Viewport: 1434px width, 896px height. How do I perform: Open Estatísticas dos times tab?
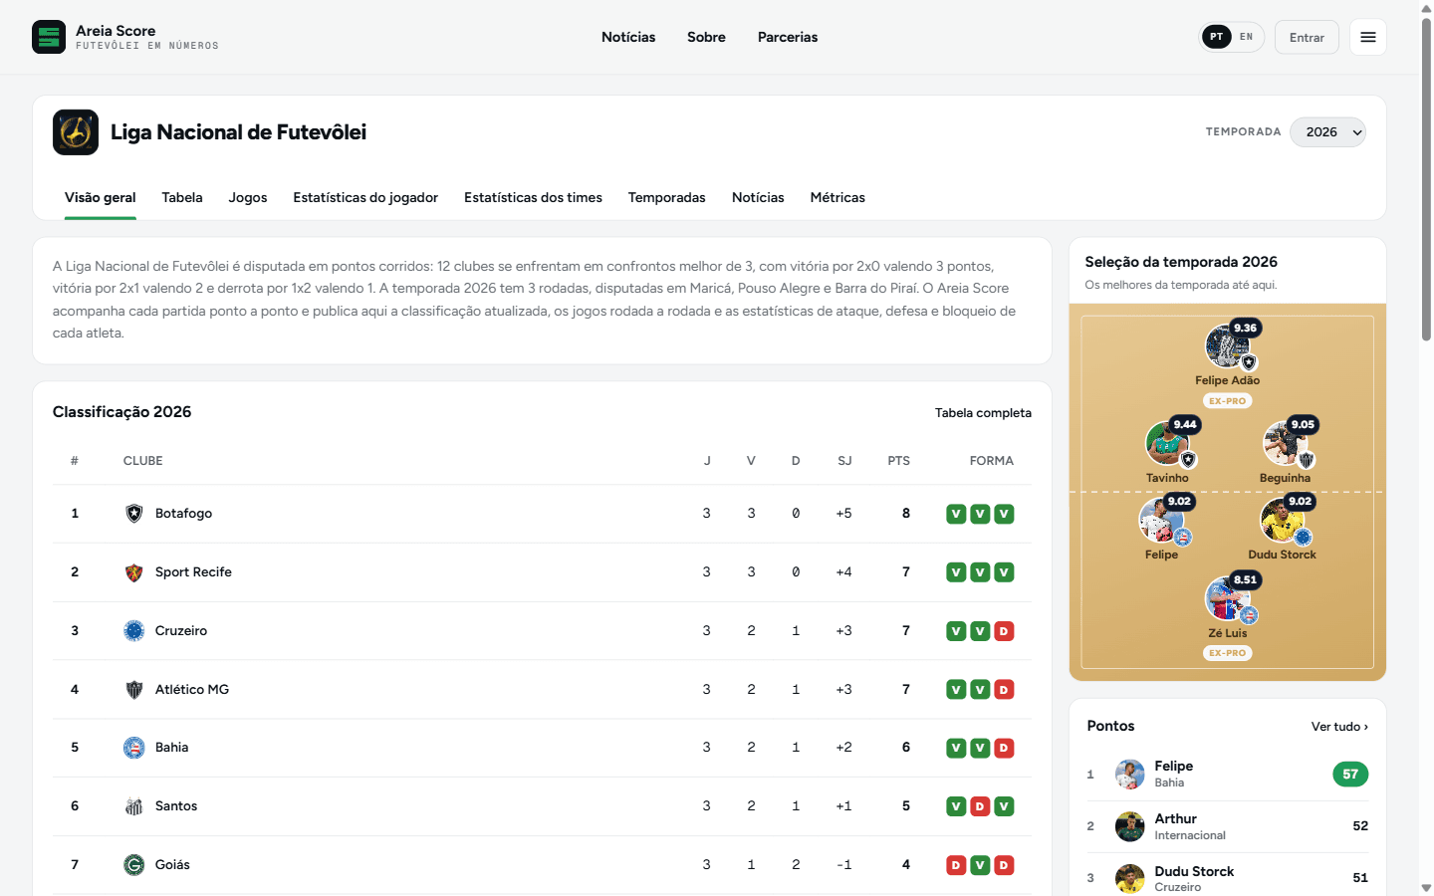click(x=533, y=198)
